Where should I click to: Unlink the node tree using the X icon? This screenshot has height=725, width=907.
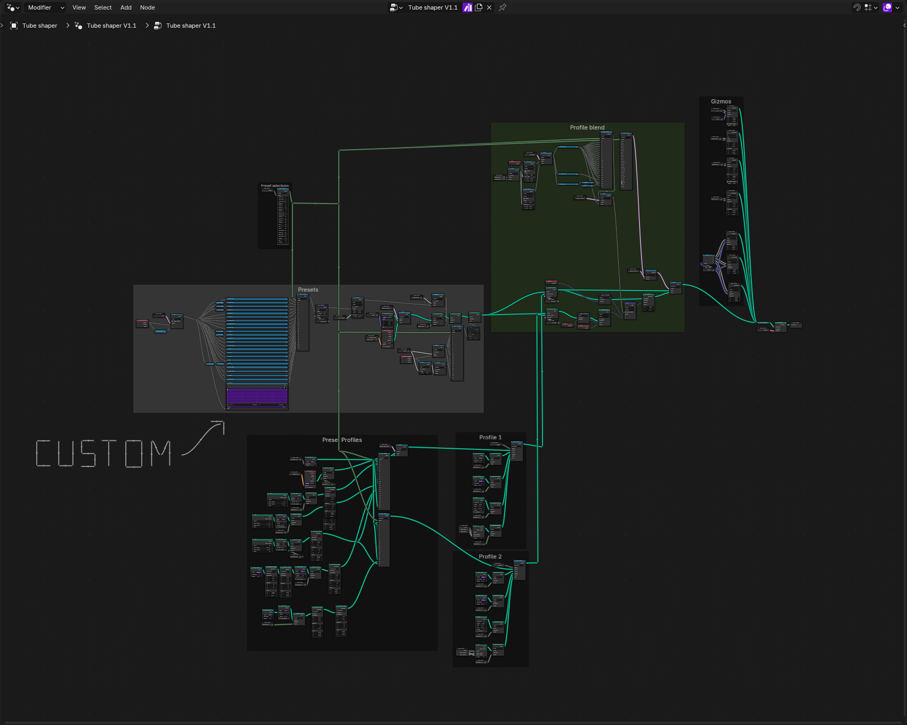[x=489, y=7]
